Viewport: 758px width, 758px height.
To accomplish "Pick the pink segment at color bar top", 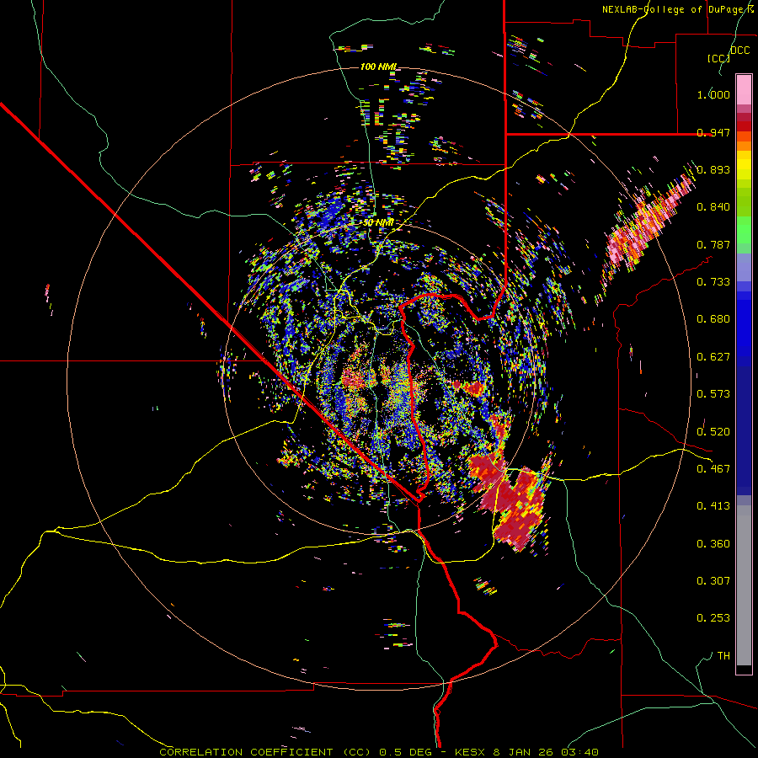I will point(744,89).
